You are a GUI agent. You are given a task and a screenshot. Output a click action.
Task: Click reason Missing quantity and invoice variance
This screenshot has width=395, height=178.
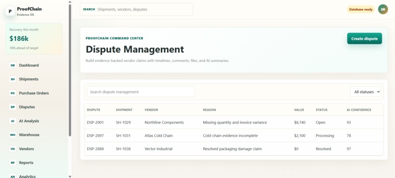tap(235, 123)
